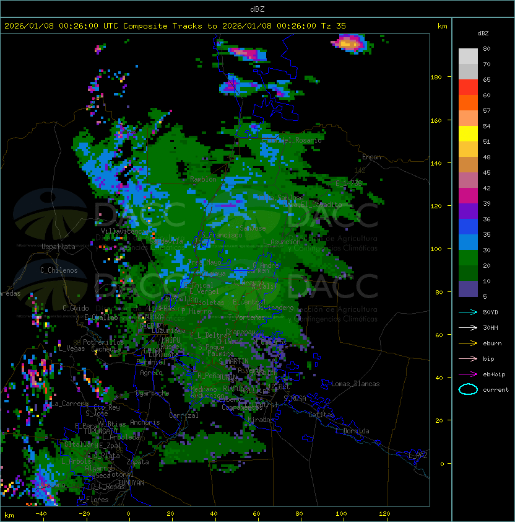Viewport: 515px width, 522px height.
Task: Click the 'L_Vegas' map label
Action: point(72,348)
